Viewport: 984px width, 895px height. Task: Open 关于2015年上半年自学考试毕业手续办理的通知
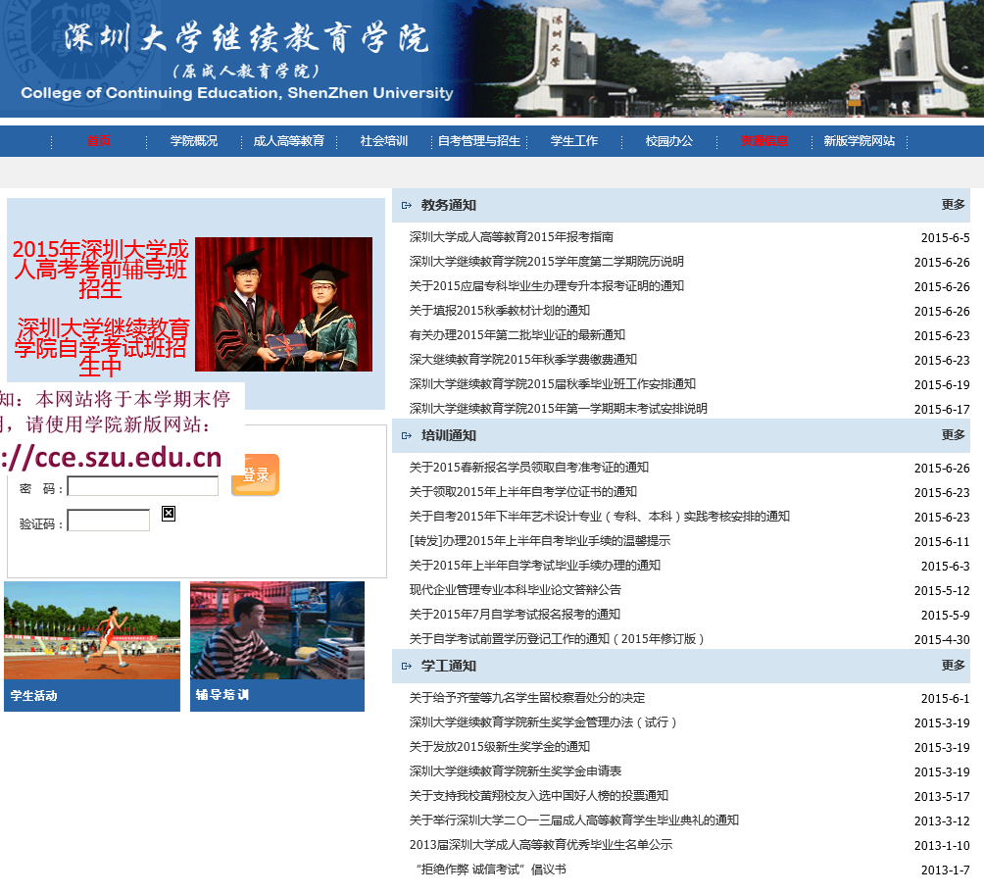535,566
